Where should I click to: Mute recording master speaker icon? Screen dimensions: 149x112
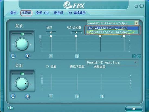click(x=28, y=96)
